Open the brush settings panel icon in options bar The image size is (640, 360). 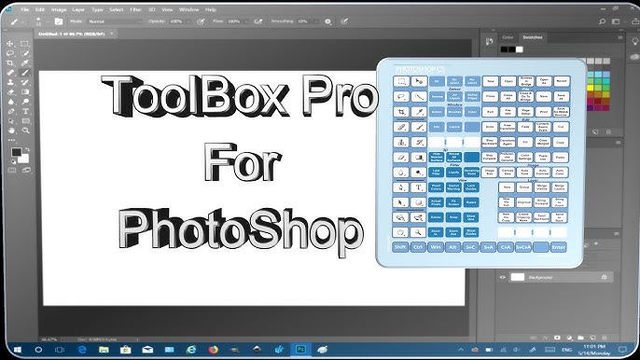(59, 21)
